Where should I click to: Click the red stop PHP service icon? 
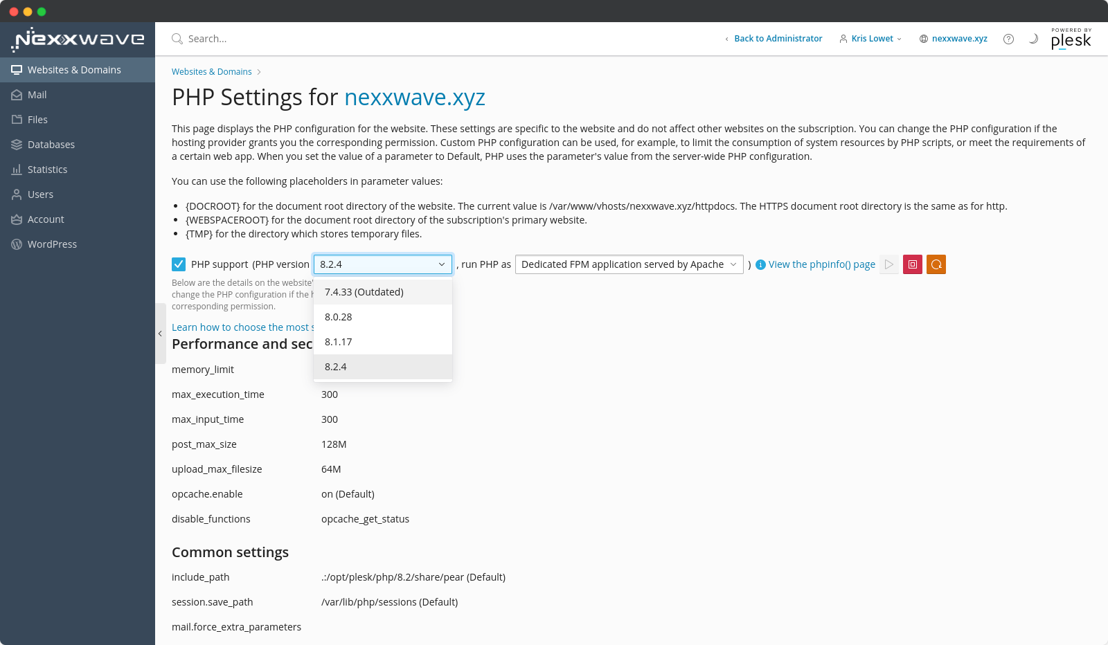click(913, 264)
